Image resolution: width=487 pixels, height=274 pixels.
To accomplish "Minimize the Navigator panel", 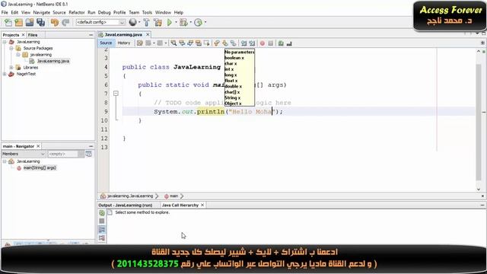I will click(x=91, y=146).
